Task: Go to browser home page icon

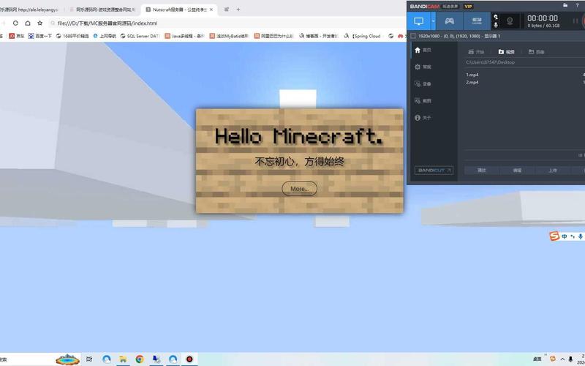Action: (x=28, y=23)
